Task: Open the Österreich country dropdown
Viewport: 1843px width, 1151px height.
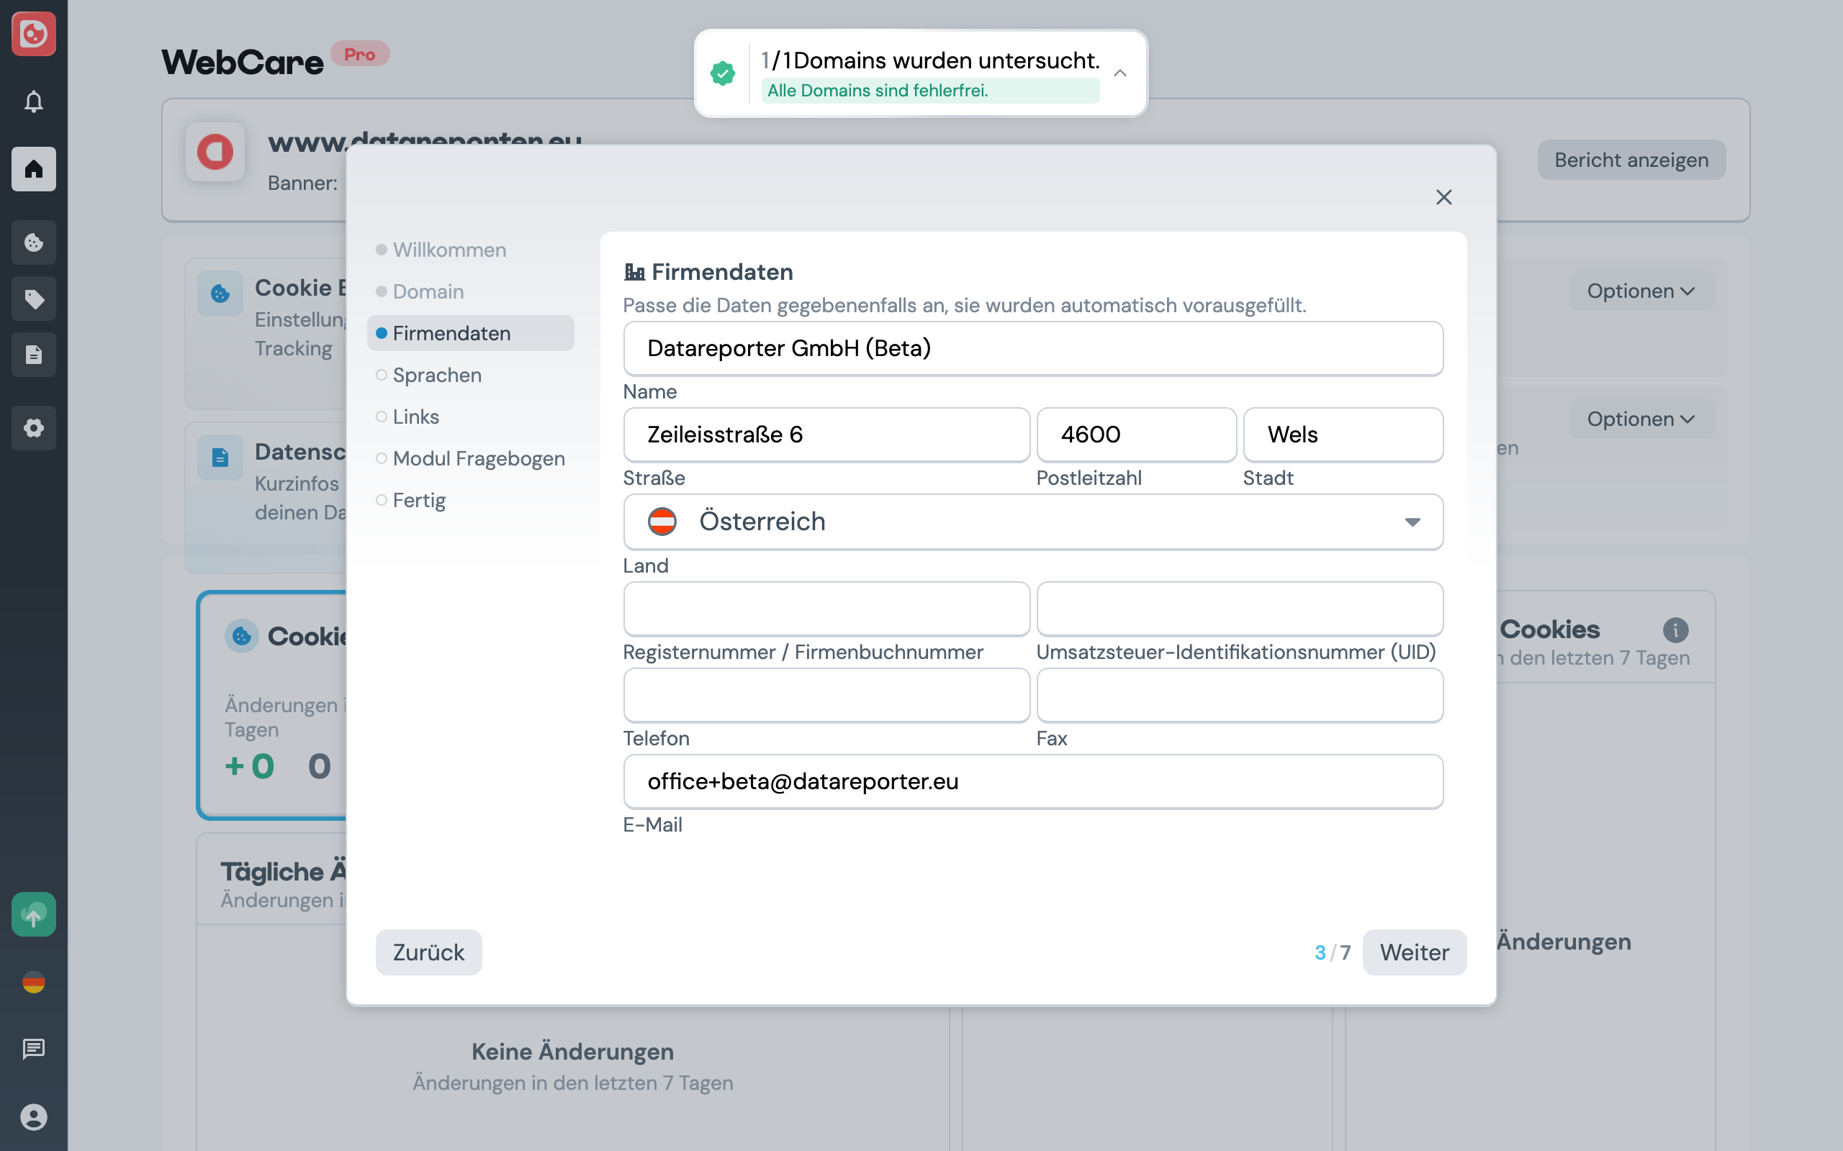Action: [x=1412, y=522]
